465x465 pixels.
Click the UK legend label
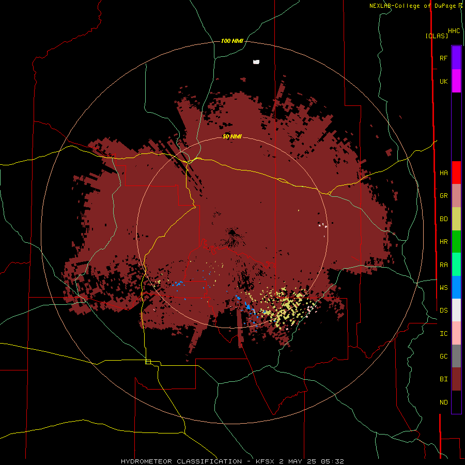[443, 81]
